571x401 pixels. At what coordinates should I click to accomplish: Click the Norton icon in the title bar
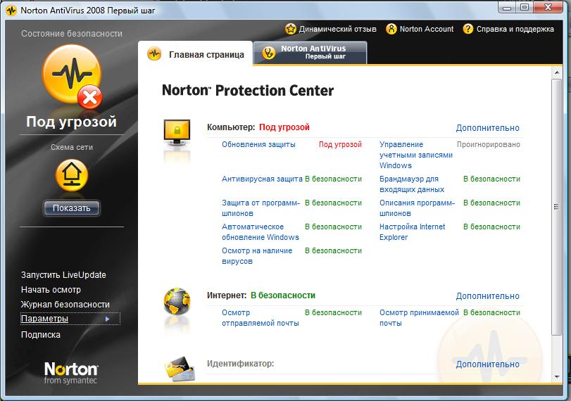(x=11, y=11)
